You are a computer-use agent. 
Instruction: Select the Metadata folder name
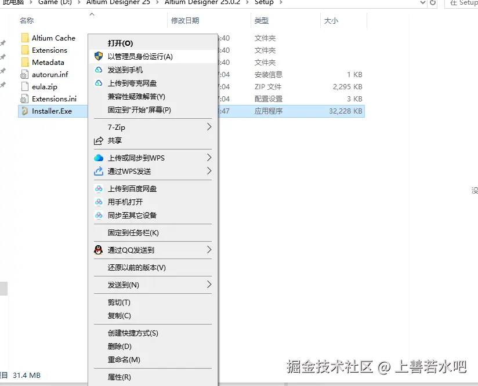pos(48,63)
